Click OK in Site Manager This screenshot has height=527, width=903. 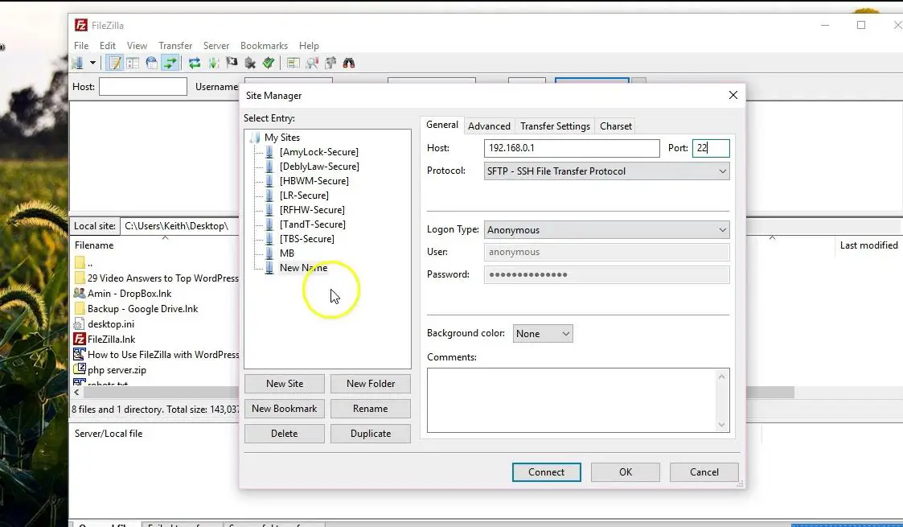(626, 471)
